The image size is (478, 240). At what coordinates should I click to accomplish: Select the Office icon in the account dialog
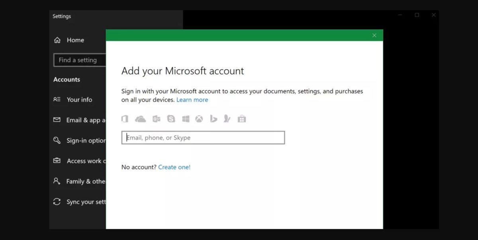[x=125, y=118]
